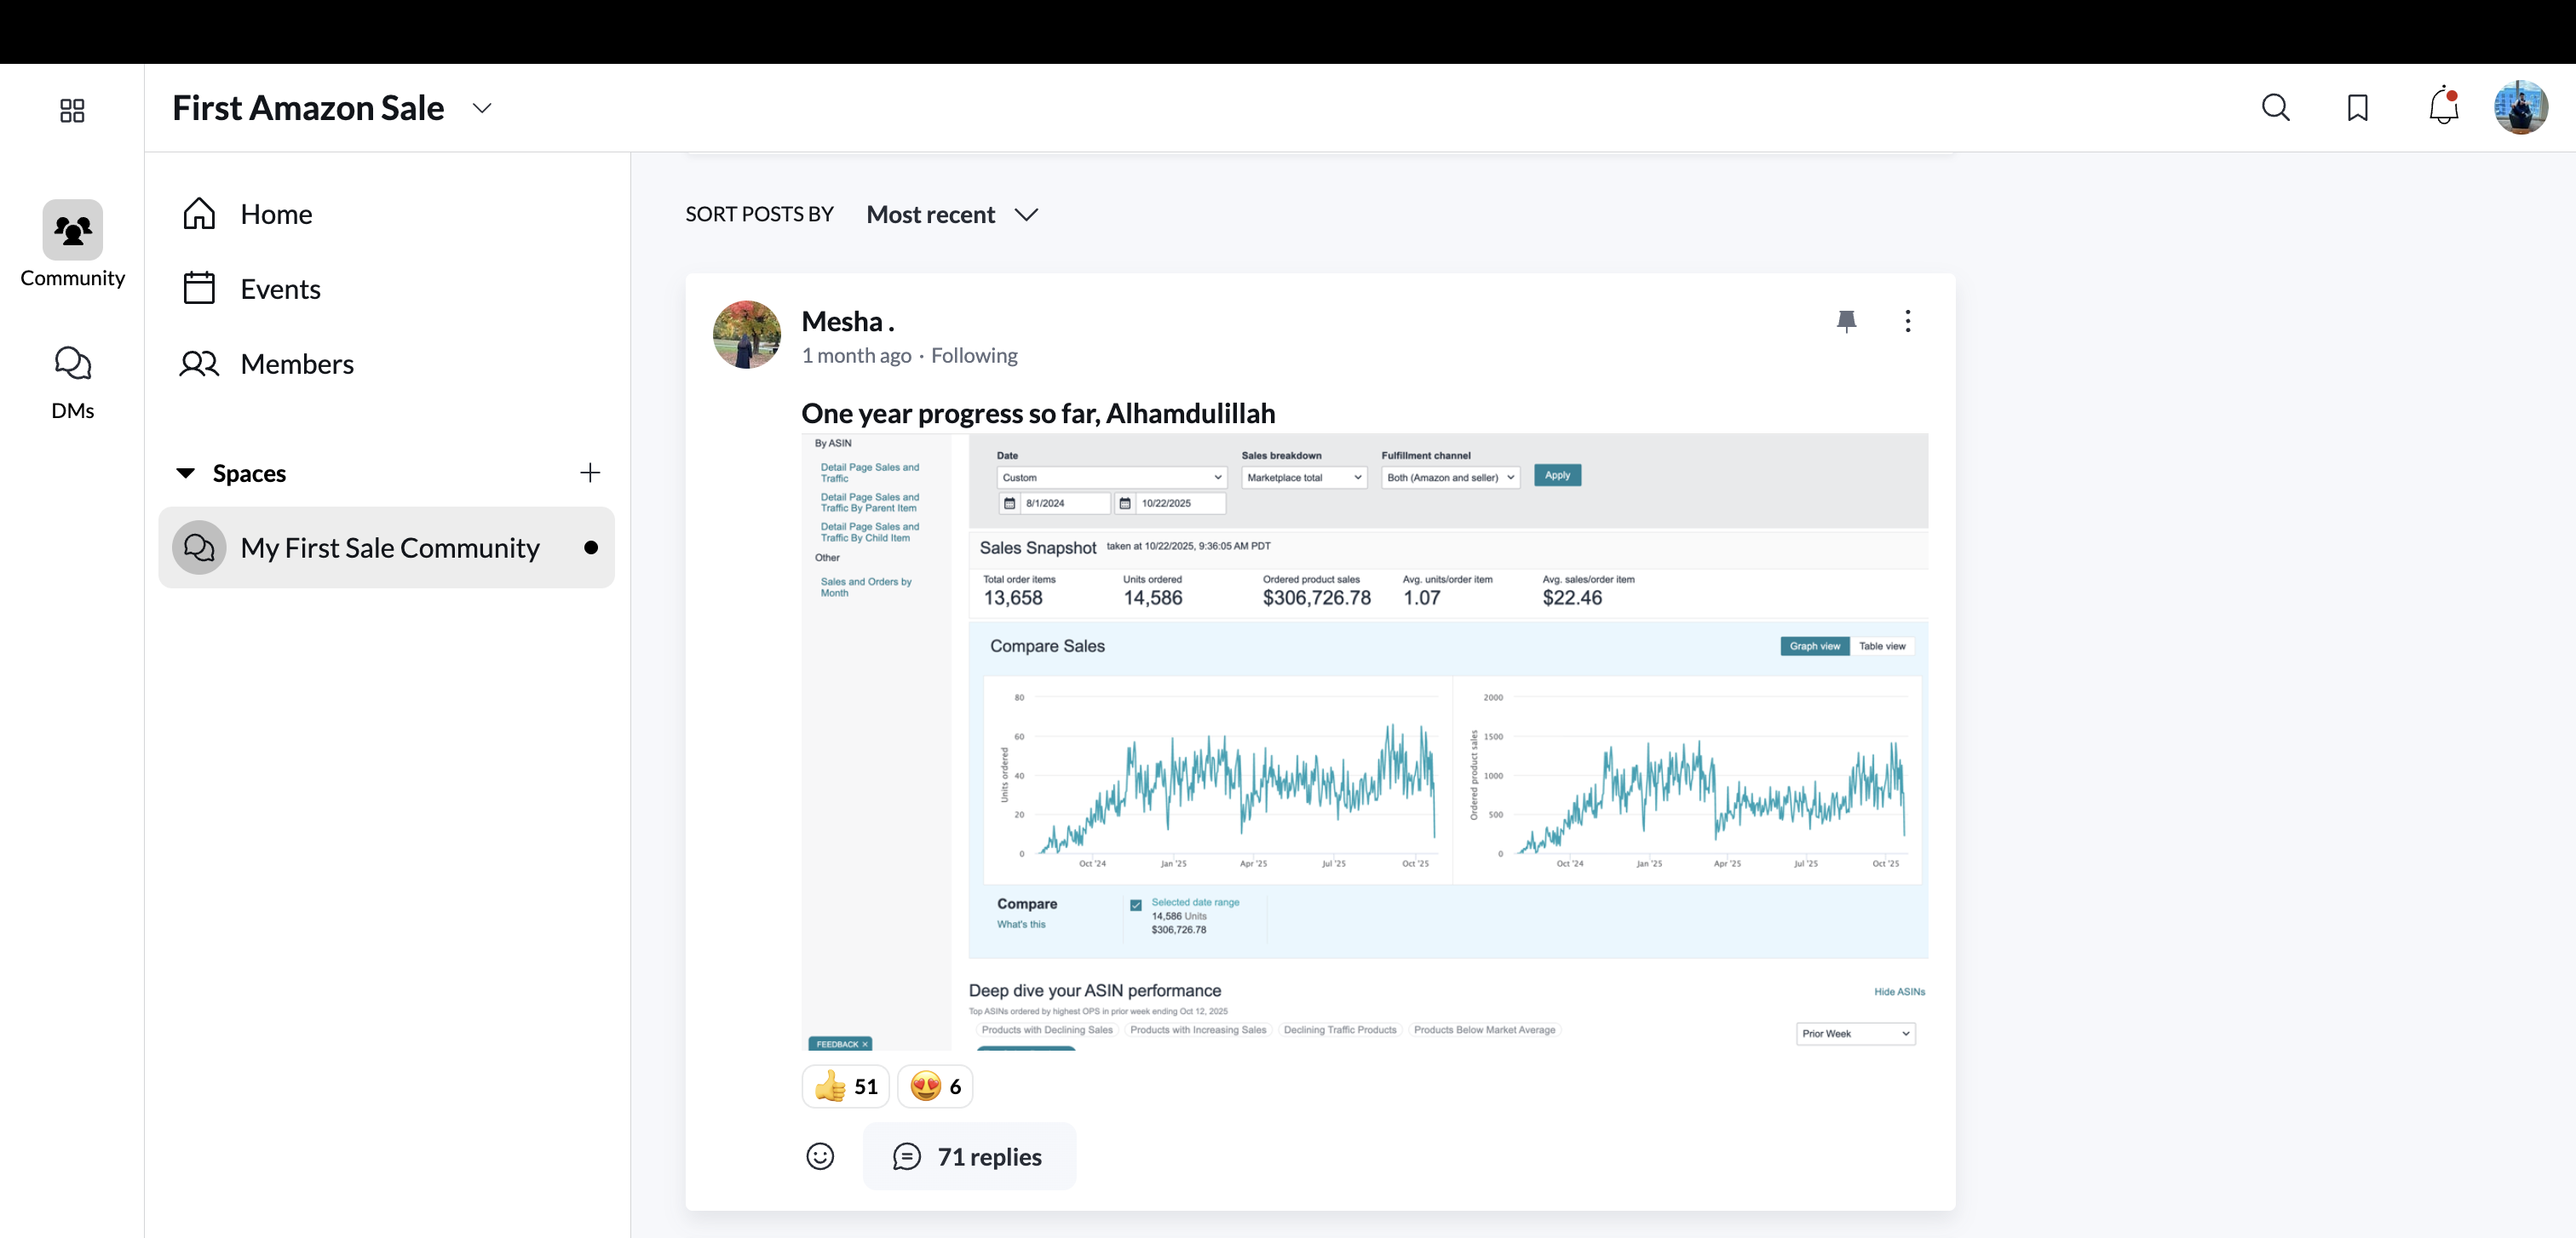Open the DMs chat icon
The image size is (2576, 1238).
click(72, 363)
